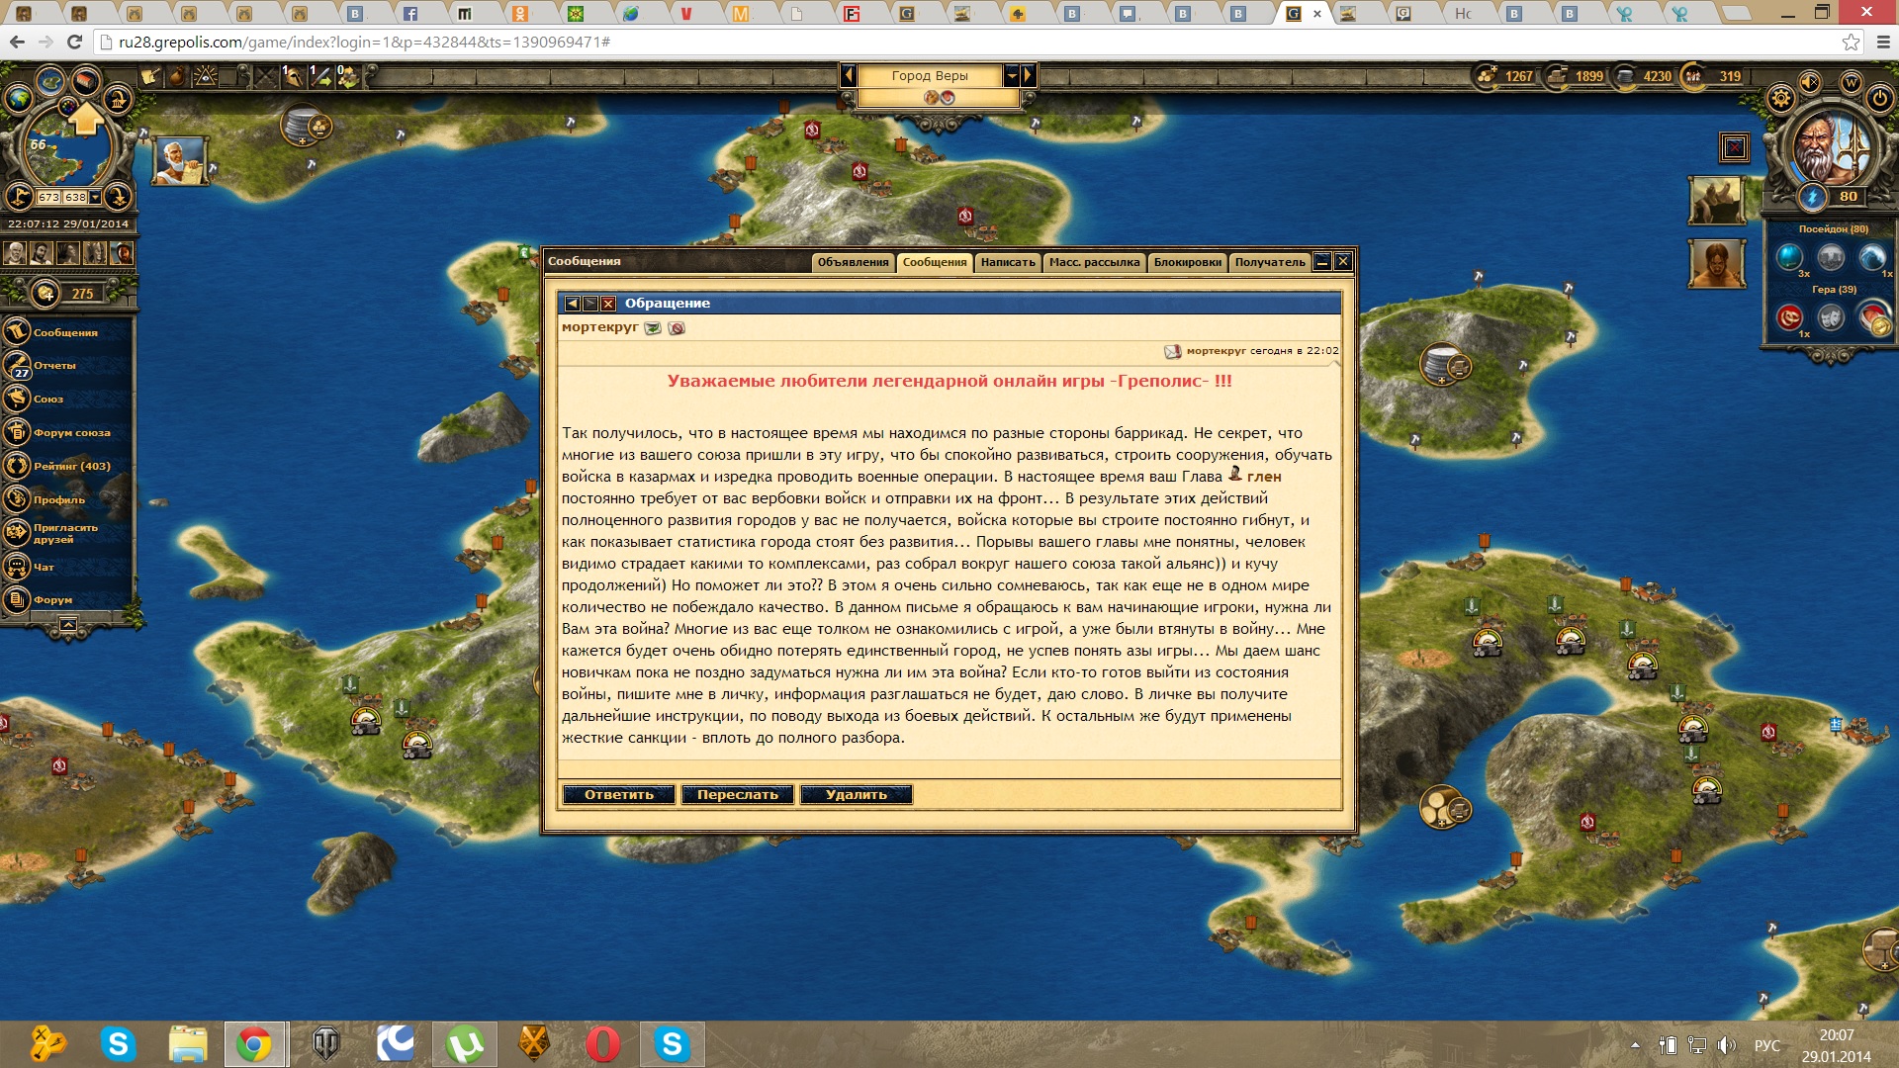Click the Город Веры city name
The height and width of the screenshot is (1068, 1899).
click(930, 75)
